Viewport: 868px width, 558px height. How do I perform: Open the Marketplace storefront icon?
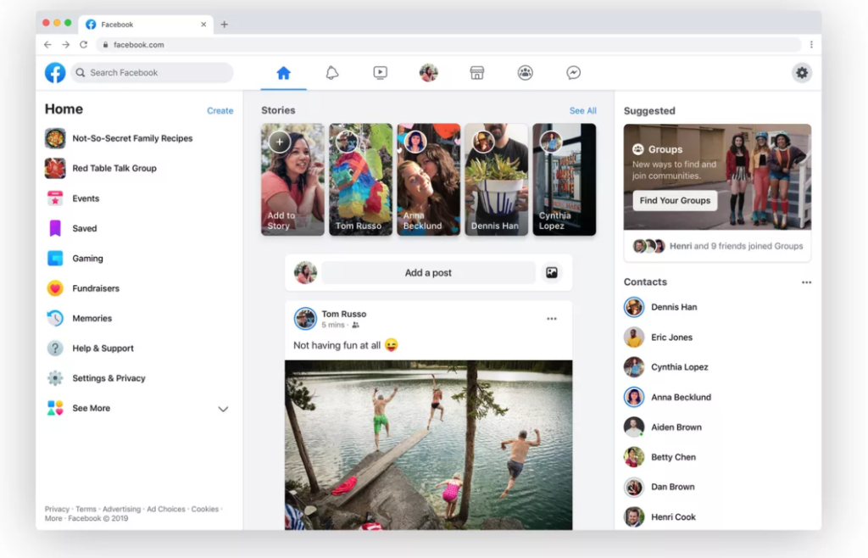pos(477,73)
